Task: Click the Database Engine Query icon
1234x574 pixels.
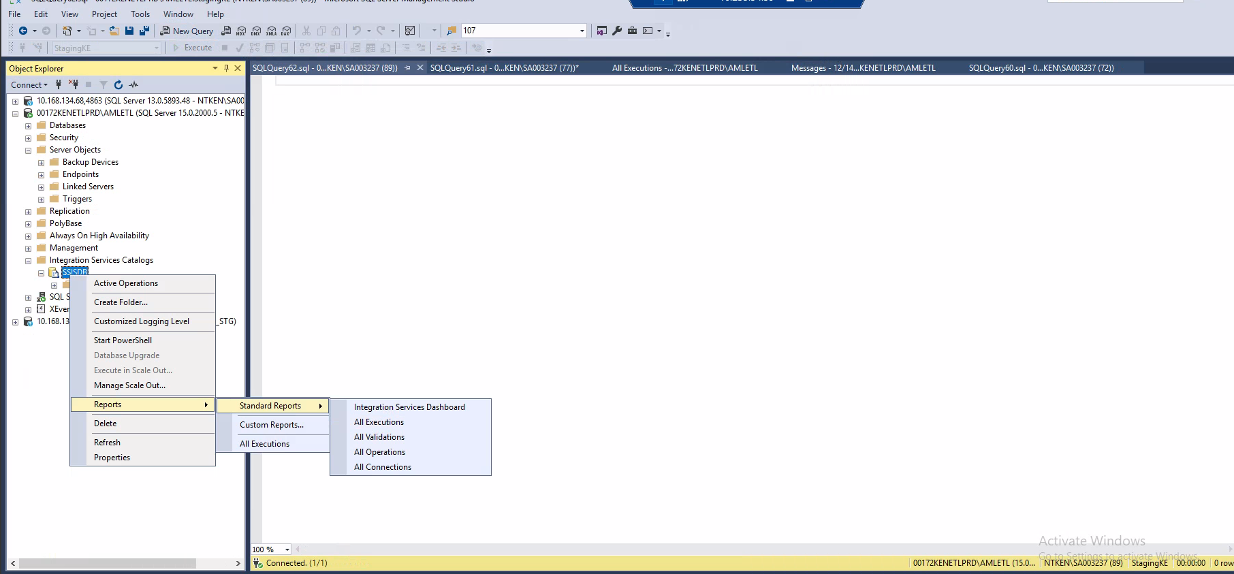Action: pos(226,31)
